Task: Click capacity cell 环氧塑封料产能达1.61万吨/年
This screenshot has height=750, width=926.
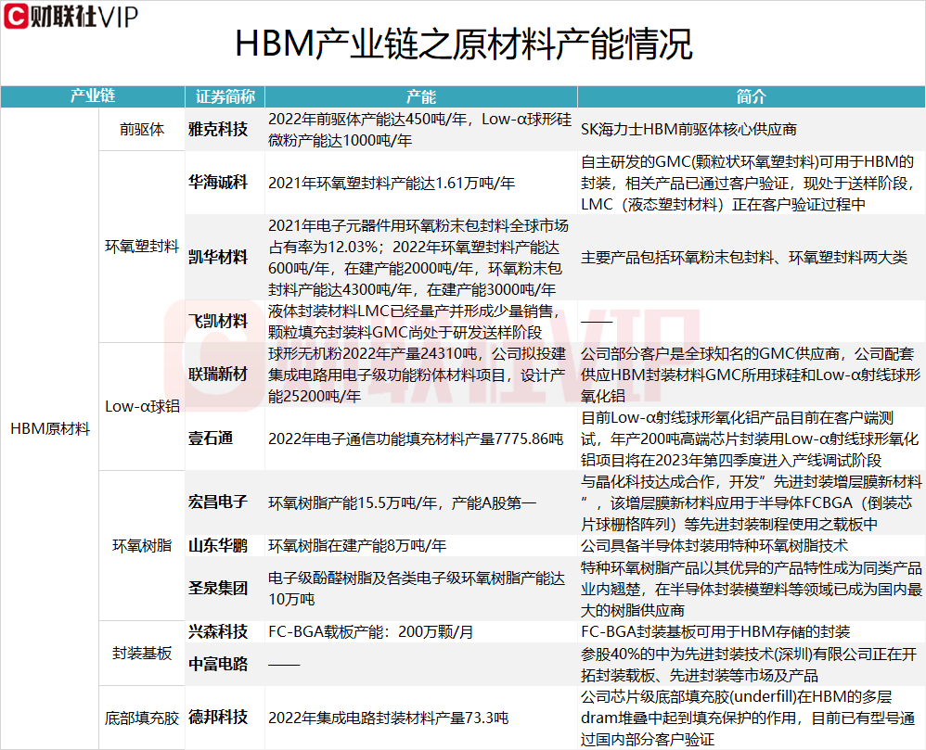Action: pos(421,183)
